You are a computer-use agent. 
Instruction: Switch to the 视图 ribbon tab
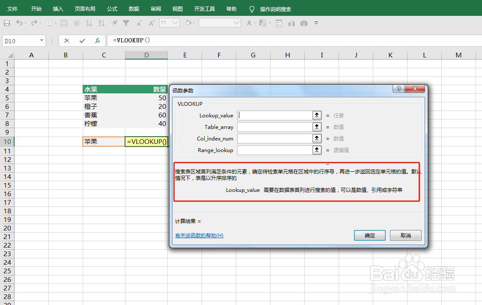coord(178,9)
